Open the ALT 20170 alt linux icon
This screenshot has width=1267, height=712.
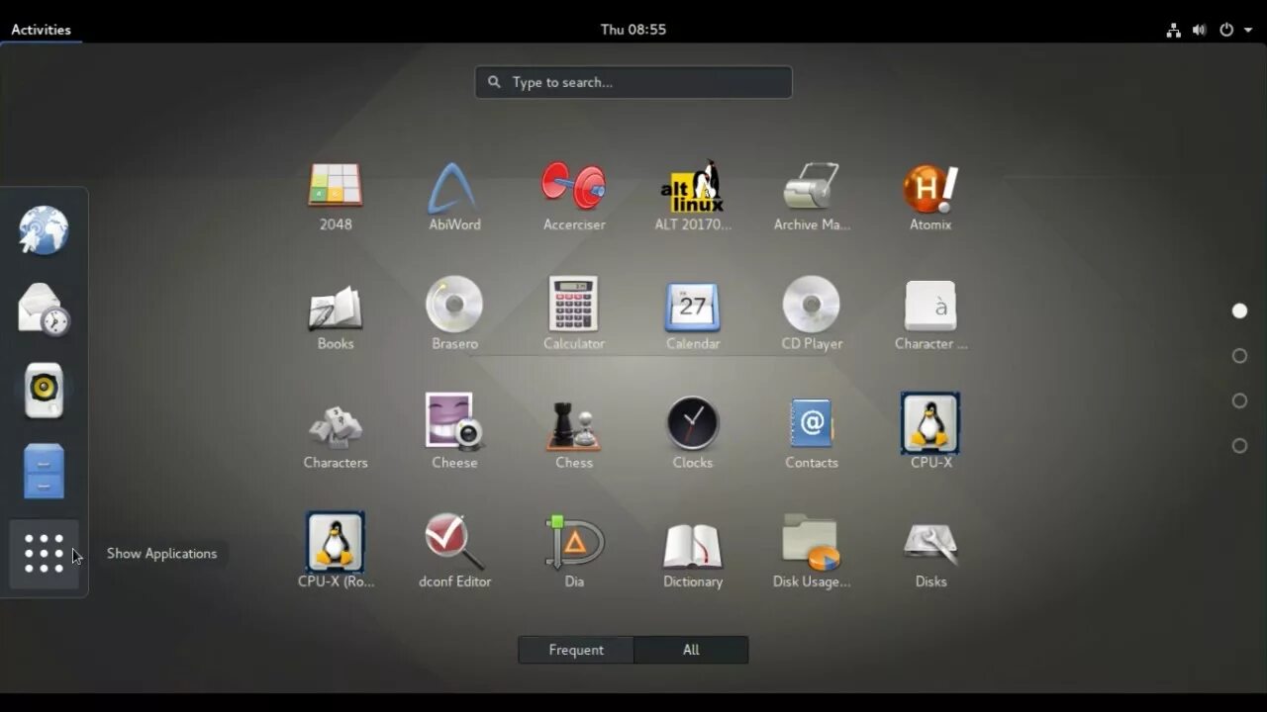pyautogui.click(x=693, y=197)
